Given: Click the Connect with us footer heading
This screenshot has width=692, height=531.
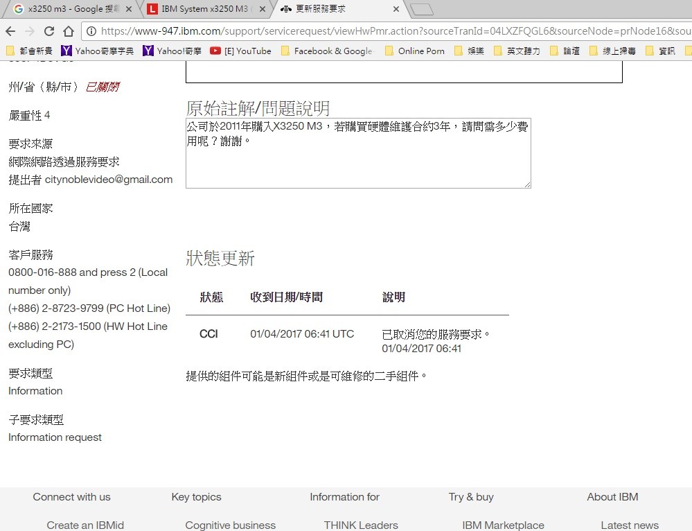Looking at the screenshot, I should [x=71, y=497].
